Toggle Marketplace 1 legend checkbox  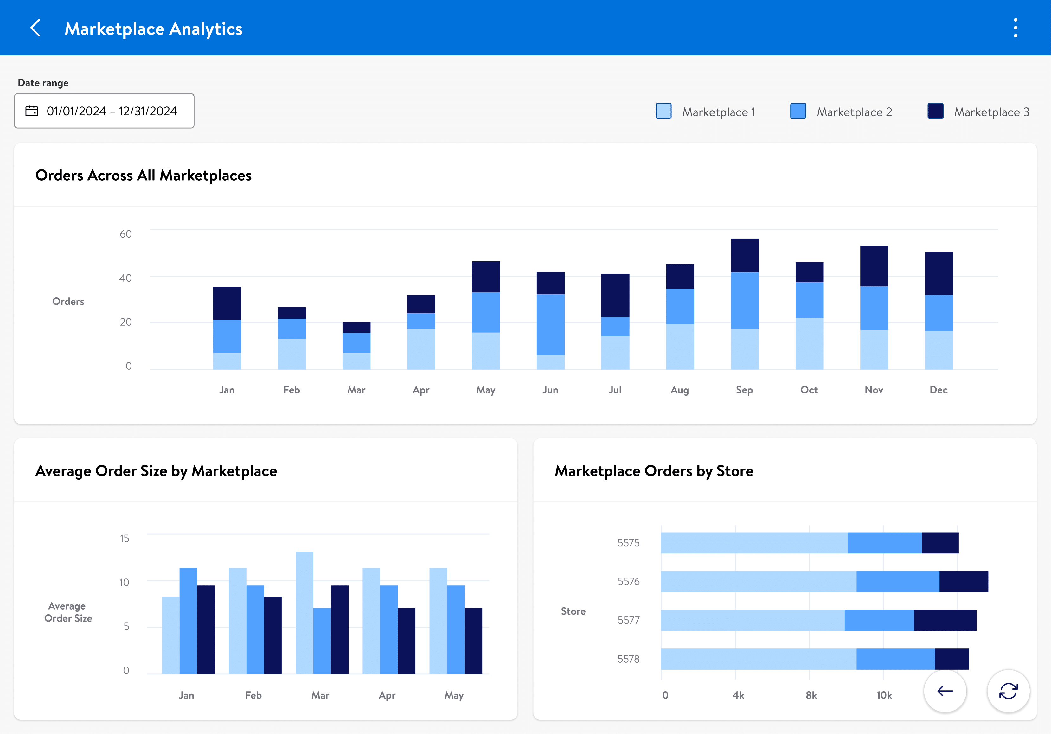click(663, 111)
